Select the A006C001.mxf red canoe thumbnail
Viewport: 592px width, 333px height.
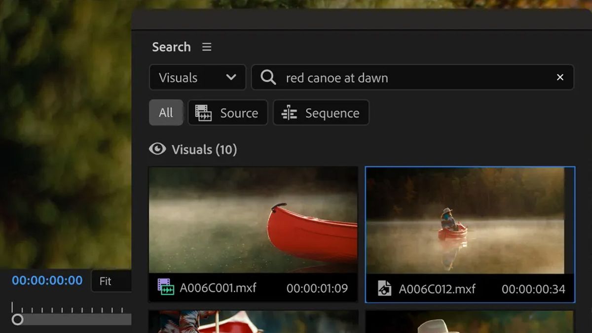253,220
